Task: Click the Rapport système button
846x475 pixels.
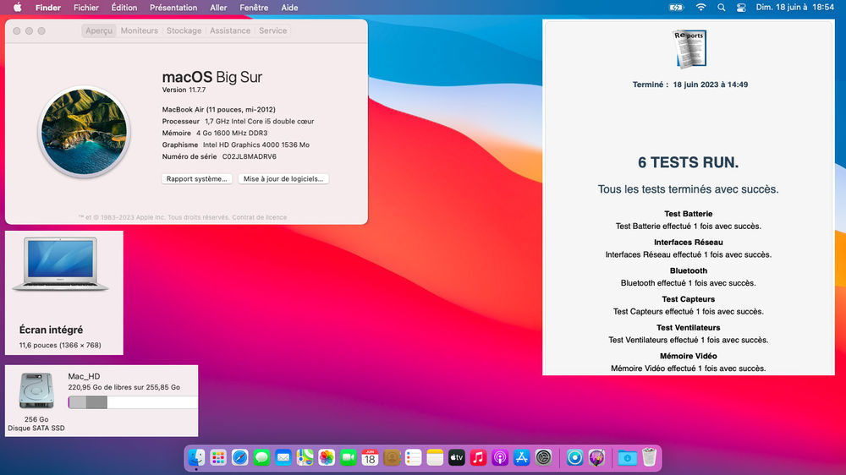Action: 196,179
